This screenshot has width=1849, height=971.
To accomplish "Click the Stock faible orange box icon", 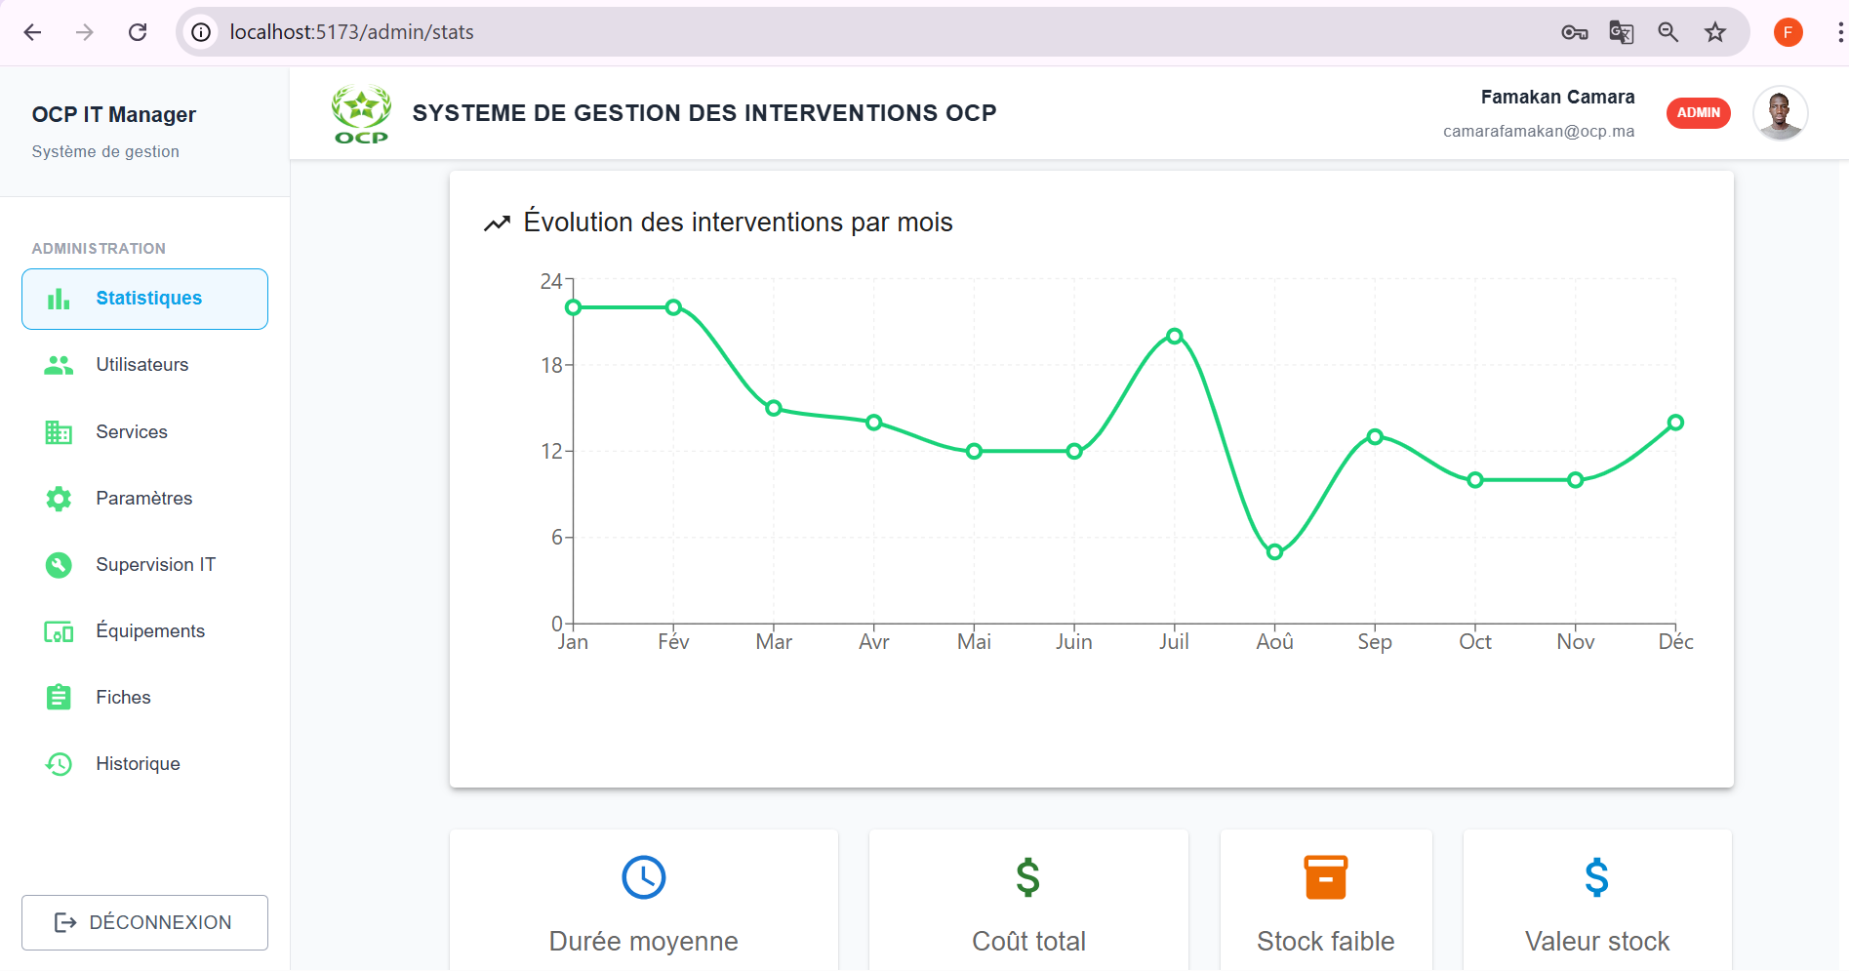I will point(1325,877).
